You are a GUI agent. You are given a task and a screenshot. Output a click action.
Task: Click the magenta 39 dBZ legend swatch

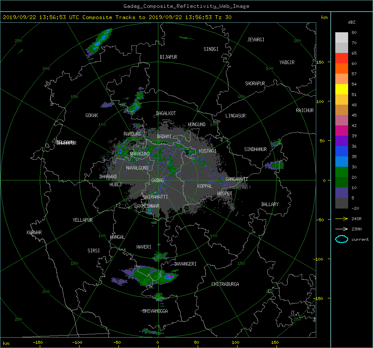[342, 131]
